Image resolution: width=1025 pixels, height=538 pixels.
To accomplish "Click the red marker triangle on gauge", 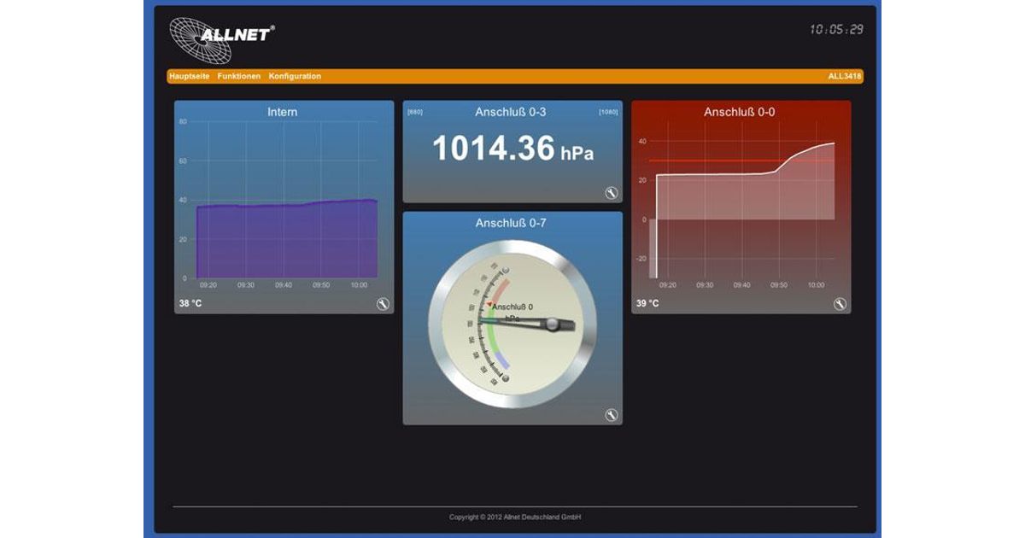I will (x=489, y=305).
